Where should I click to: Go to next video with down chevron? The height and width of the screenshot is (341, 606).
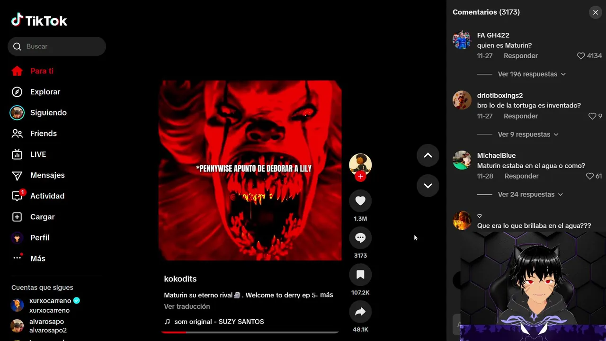[428, 186]
